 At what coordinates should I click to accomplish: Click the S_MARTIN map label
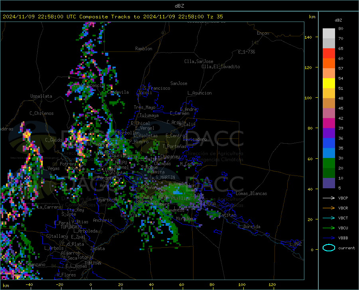point(165,178)
